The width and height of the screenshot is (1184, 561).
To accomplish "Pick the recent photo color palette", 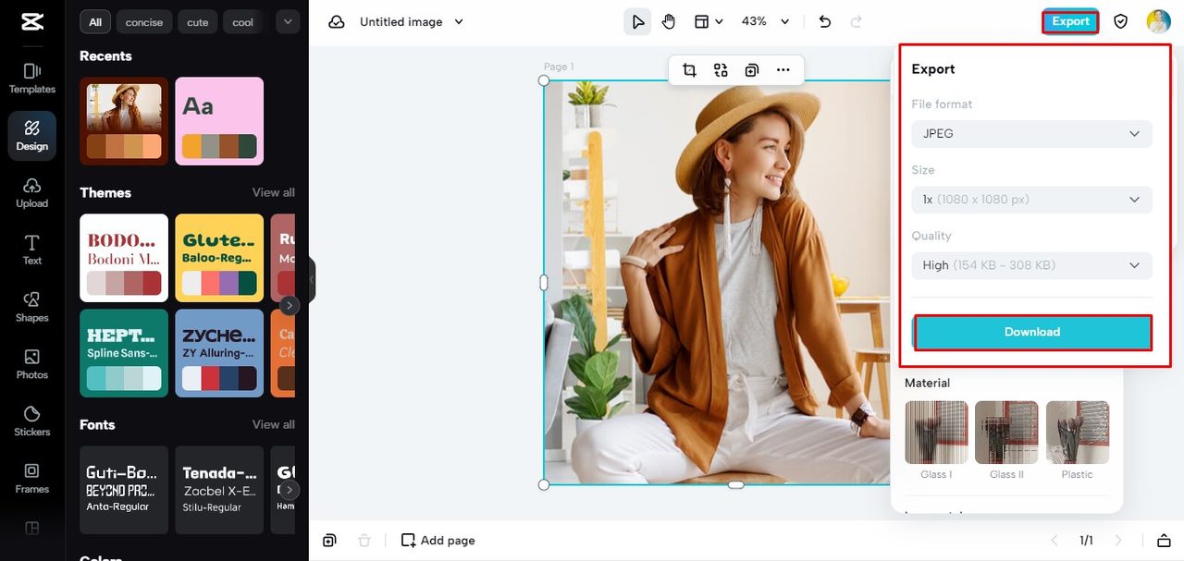I will [124, 121].
